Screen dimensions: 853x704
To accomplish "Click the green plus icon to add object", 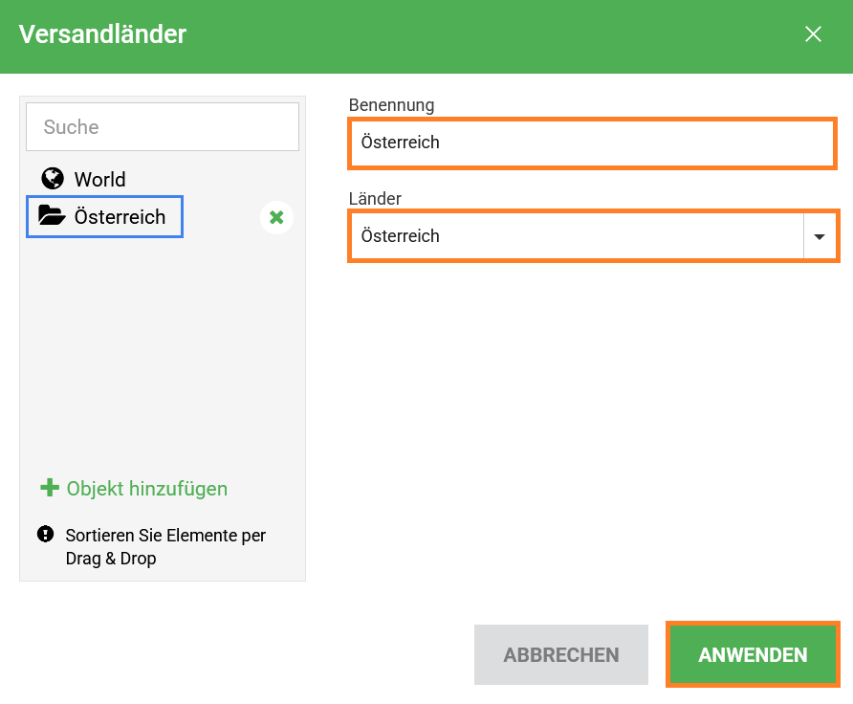I will point(49,488).
